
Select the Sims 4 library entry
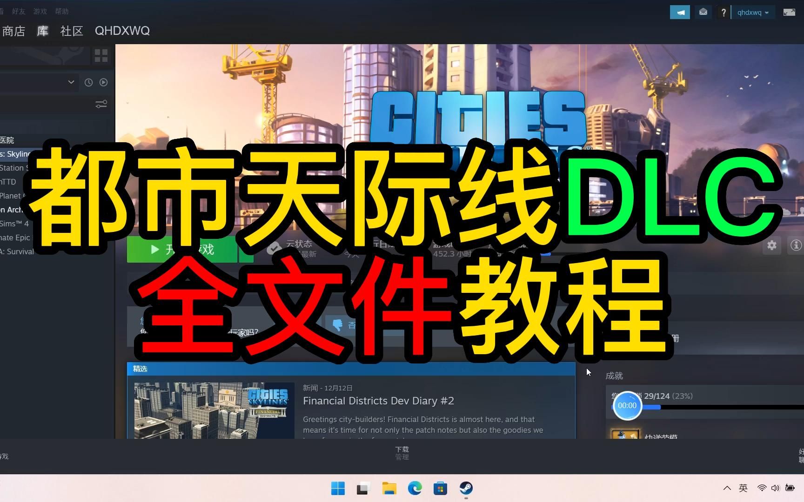point(14,224)
